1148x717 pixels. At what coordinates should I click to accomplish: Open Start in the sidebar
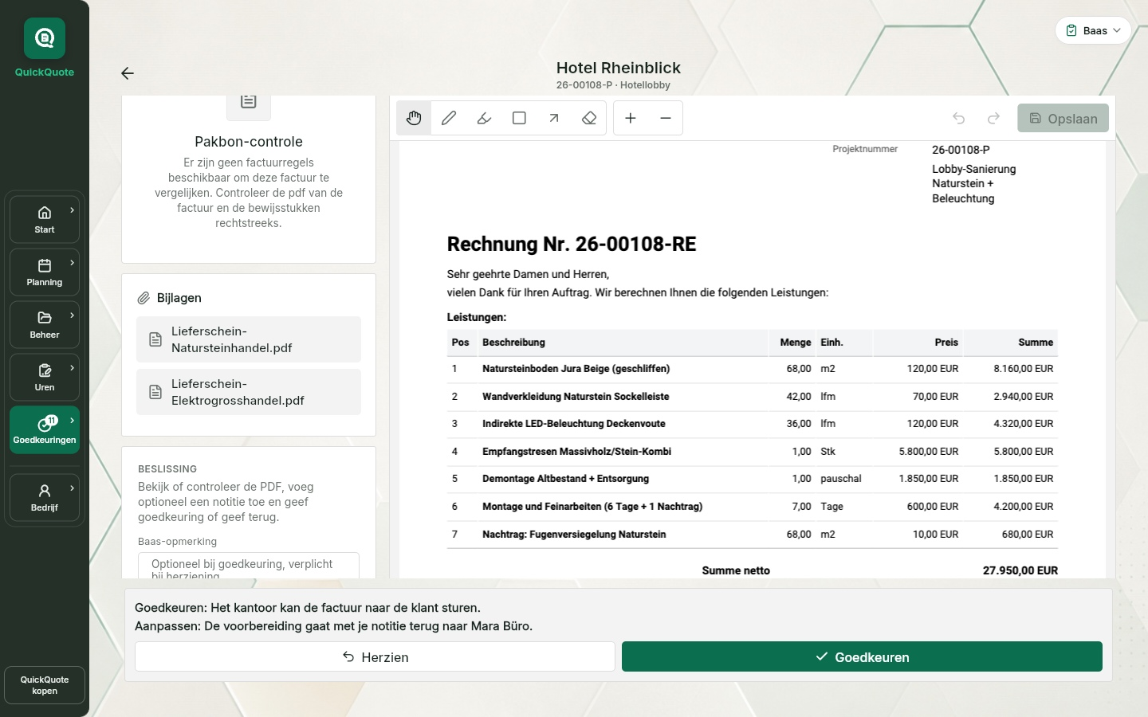pyautogui.click(x=45, y=219)
